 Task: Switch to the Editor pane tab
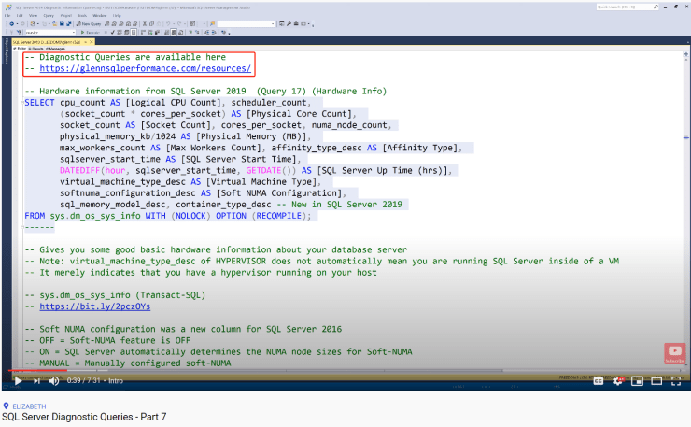[x=21, y=49]
